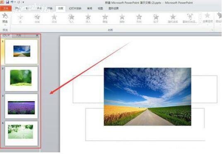The width and height of the screenshot is (222, 154).
Task: Choose the 擦除 (Wipe) animation star
Action: (122, 19)
